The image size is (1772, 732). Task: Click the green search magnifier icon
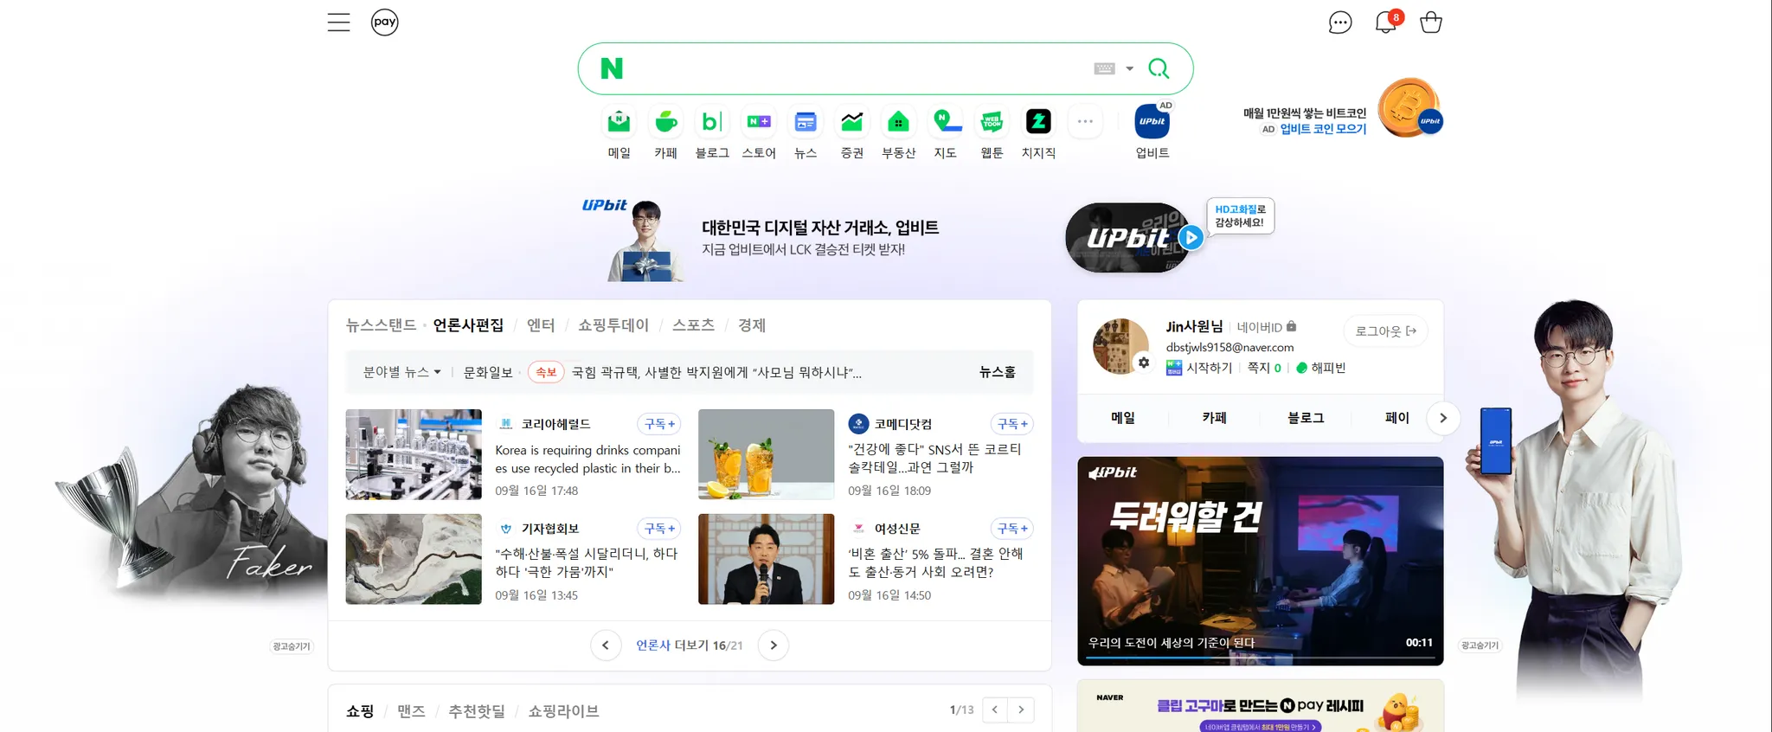pos(1159,68)
